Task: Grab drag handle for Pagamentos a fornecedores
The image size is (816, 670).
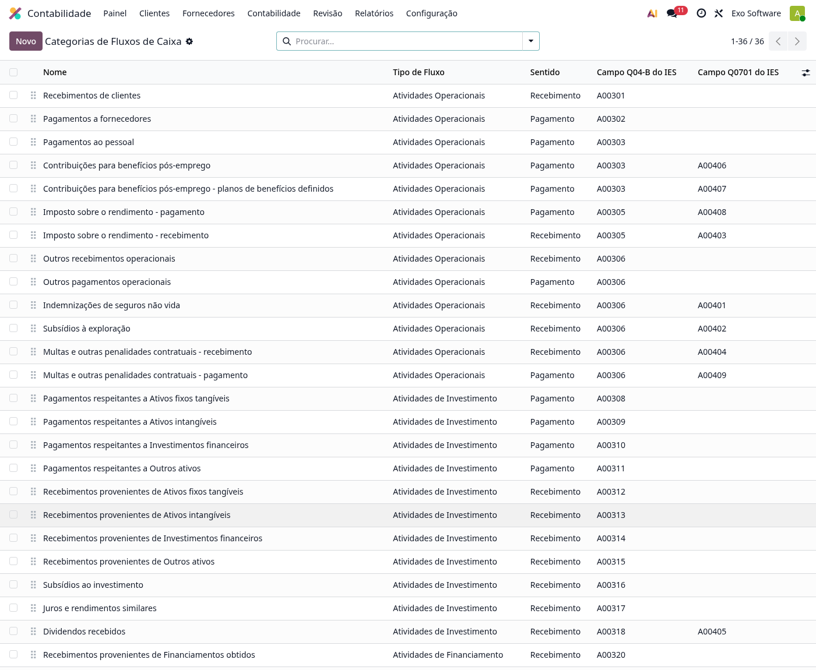Action: (33, 119)
